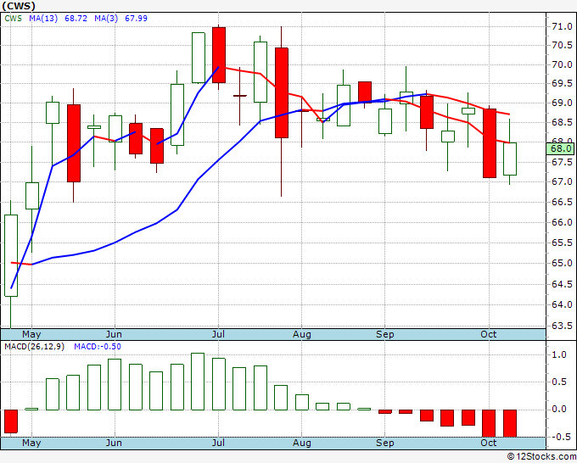Click the MA(13) legend label
Image resolution: width=577 pixels, height=463 pixels.
(43, 19)
